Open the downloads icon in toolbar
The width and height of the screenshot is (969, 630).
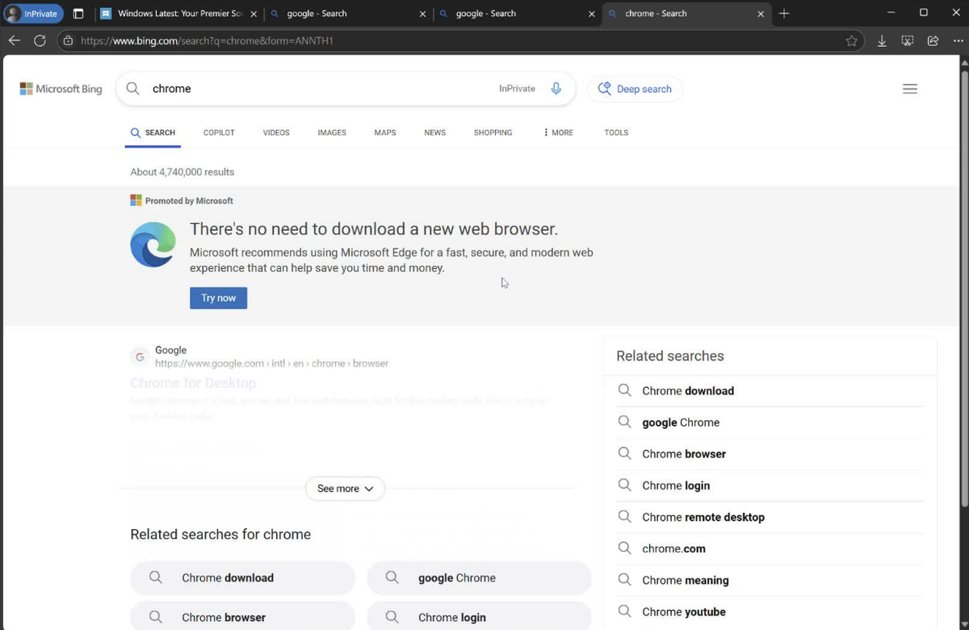tap(882, 40)
